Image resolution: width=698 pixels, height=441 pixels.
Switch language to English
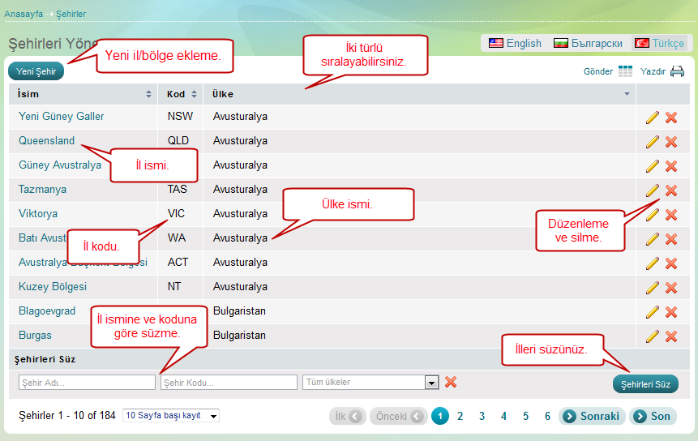(x=515, y=43)
